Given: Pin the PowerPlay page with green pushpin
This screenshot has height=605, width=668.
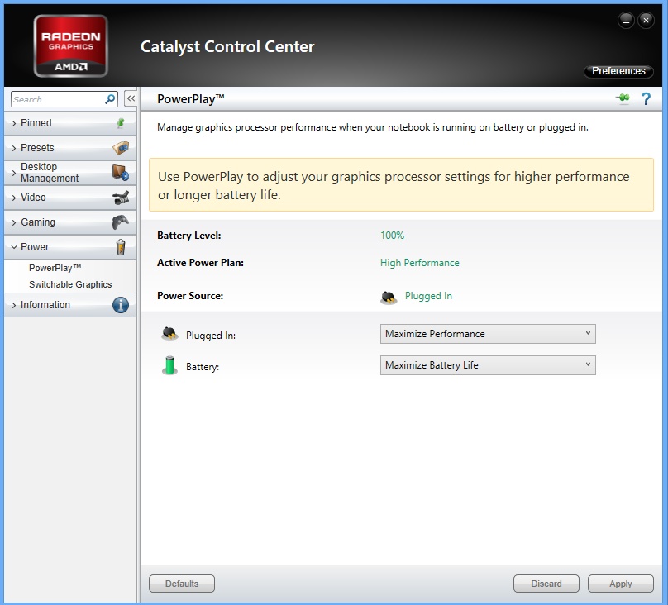Looking at the screenshot, I should (x=623, y=98).
